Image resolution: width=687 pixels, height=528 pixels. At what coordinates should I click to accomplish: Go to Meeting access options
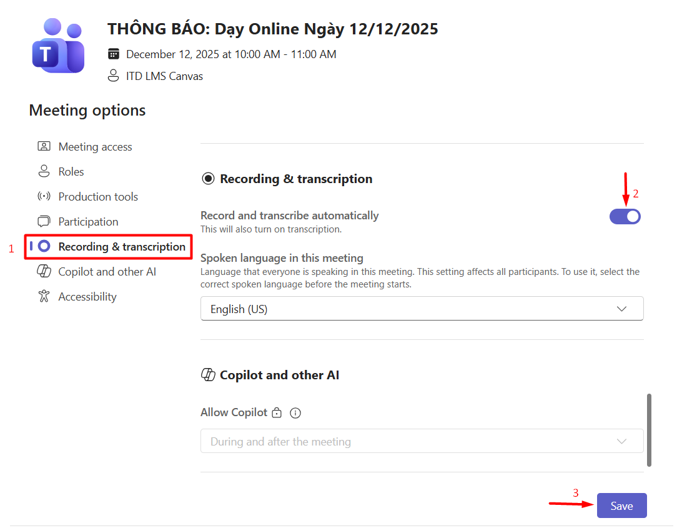(x=95, y=147)
